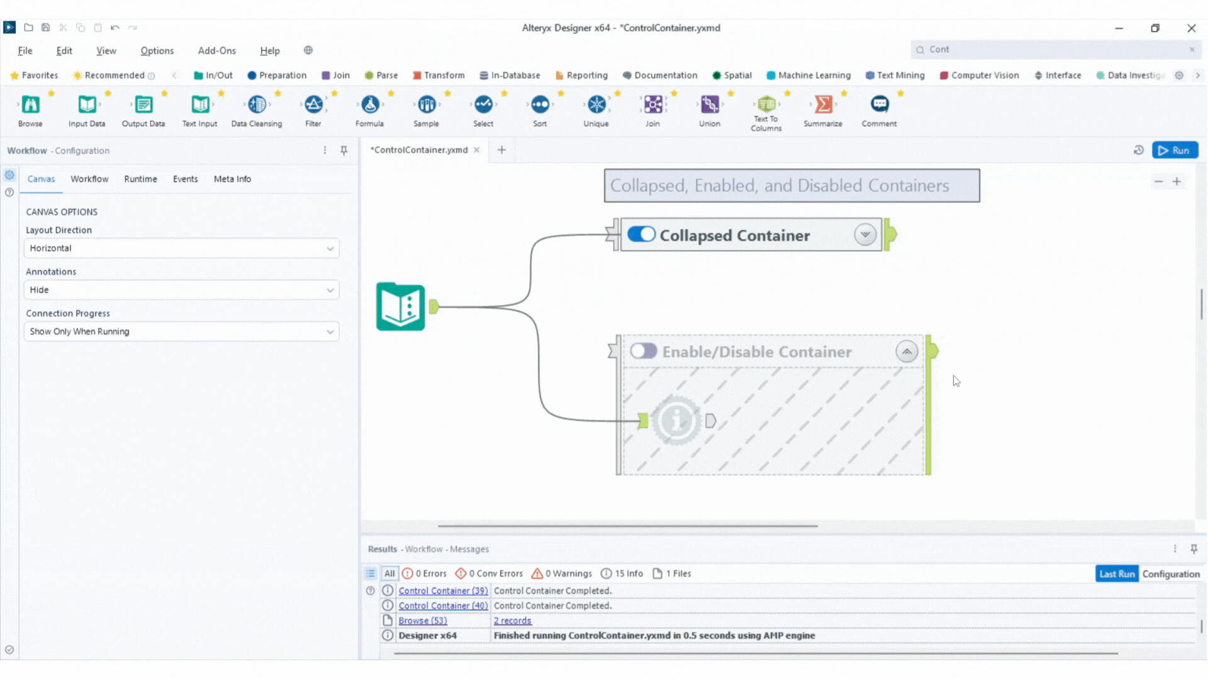Screen dimensions: 1208x679
Task: Select the Summarize tool
Action: tap(822, 105)
